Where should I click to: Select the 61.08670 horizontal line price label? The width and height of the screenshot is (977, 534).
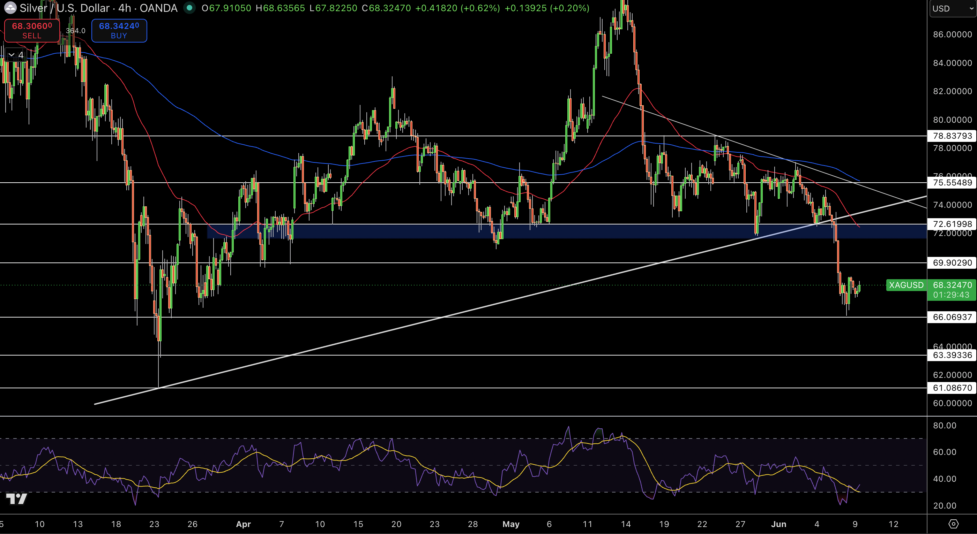pos(952,388)
